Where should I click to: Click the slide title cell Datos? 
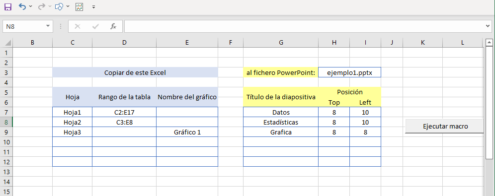coord(281,112)
